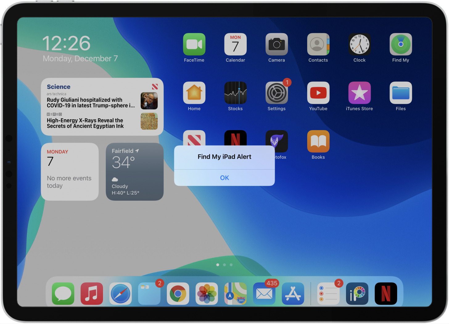Open the Calendar app
Image resolution: width=449 pixels, height=324 pixels.
click(x=235, y=45)
